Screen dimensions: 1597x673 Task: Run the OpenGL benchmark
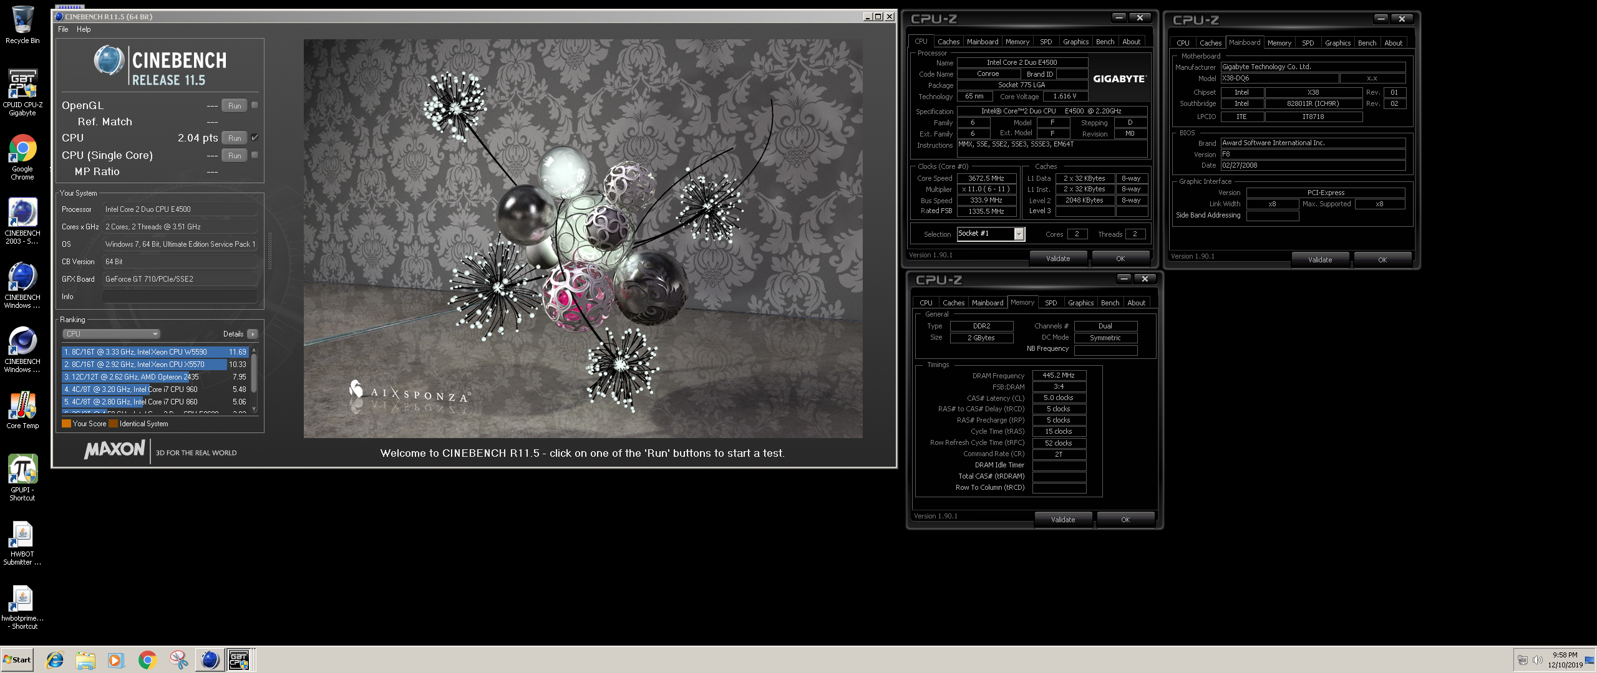click(x=235, y=106)
